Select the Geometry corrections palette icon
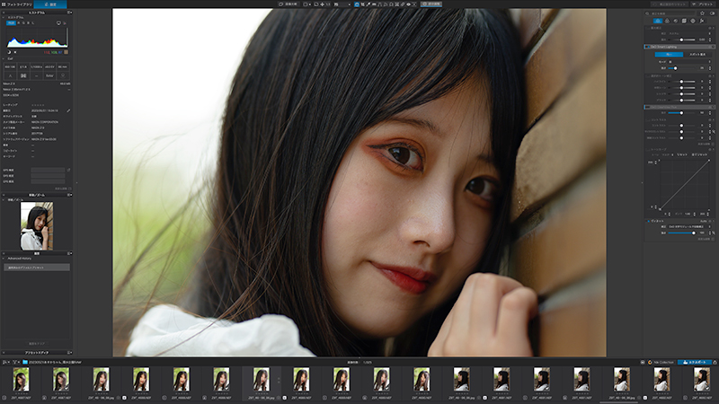This screenshot has height=404, width=719. pos(684,21)
